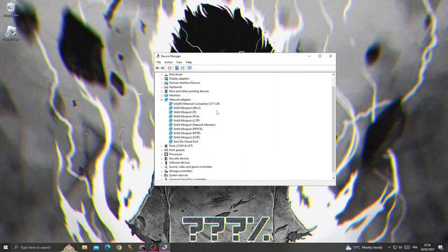
Task: Open the Action menu
Action: [x=169, y=62]
